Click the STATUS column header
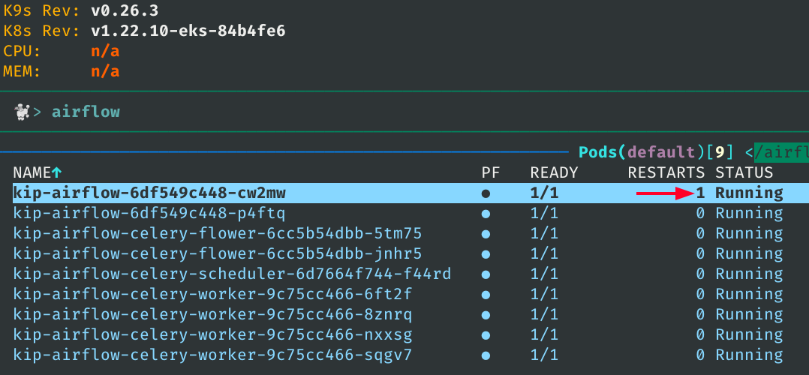 pyautogui.click(x=744, y=172)
